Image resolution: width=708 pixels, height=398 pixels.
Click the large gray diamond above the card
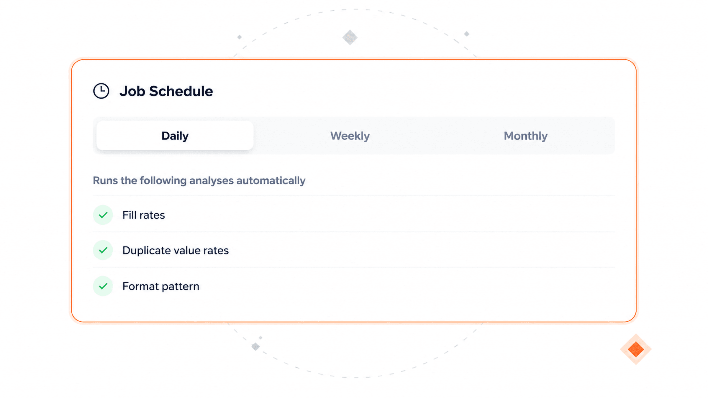click(350, 37)
